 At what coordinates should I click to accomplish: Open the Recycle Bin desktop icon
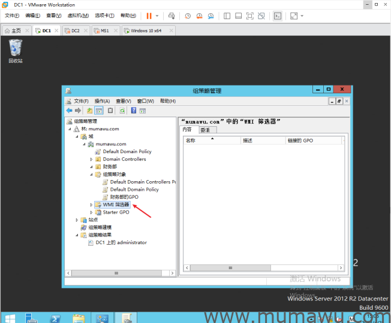tap(16, 48)
